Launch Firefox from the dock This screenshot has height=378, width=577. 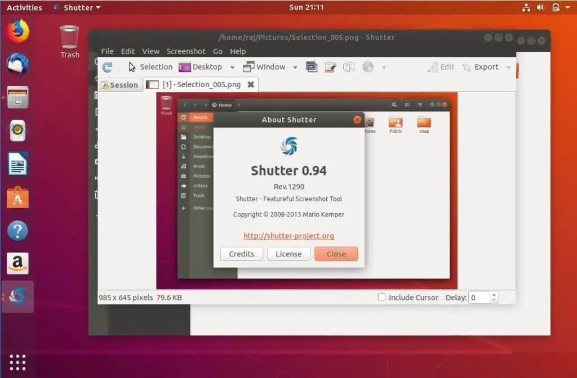pyautogui.click(x=17, y=31)
